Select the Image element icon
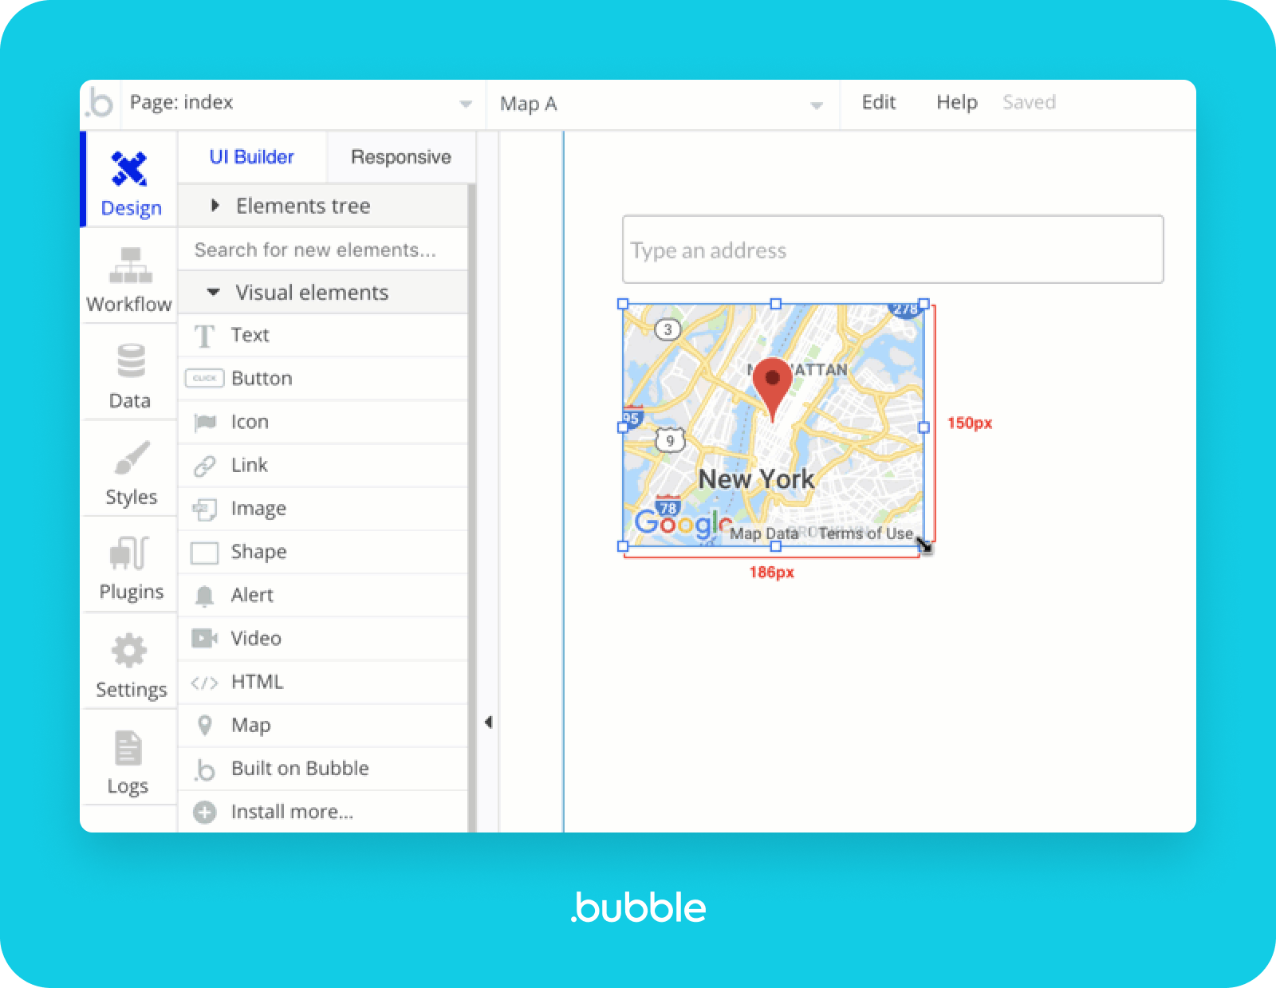The height and width of the screenshot is (988, 1276). (205, 509)
